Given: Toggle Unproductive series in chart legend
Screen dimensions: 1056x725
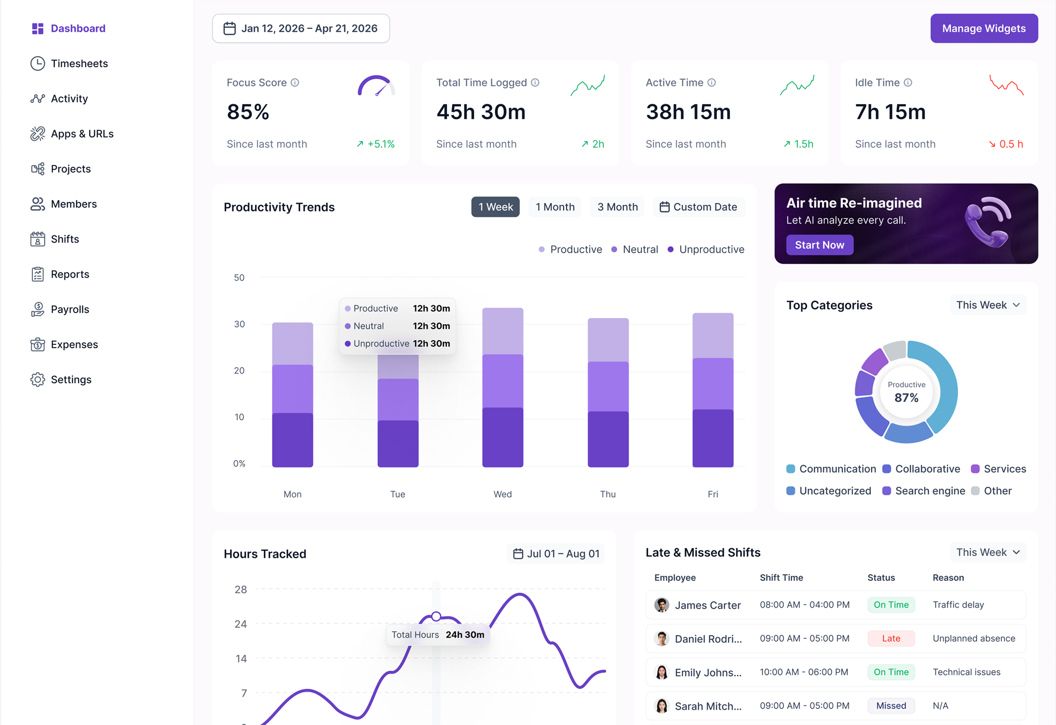Looking at the screenshot, I should click(x=706, y=249).
